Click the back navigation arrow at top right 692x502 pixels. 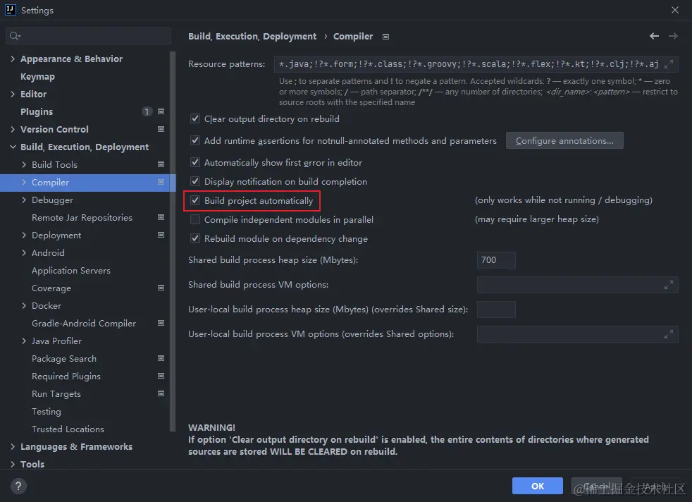coord(654,36)
